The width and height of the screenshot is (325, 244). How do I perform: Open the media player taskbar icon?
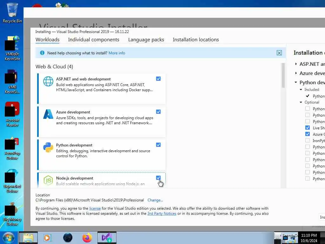(48, 238)
